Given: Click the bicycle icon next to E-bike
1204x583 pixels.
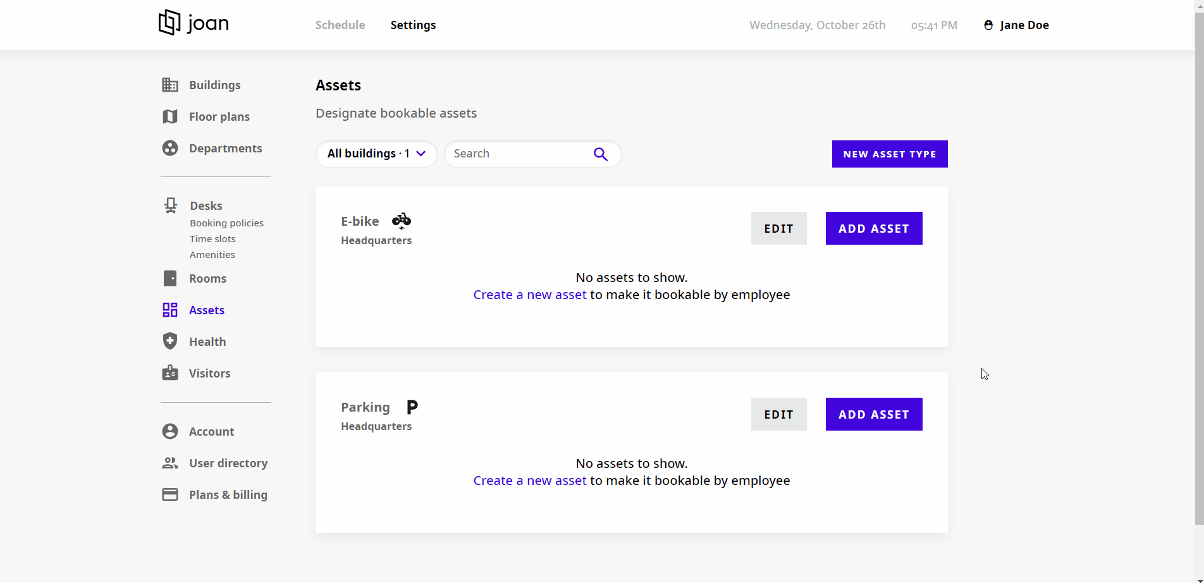Looking at the screenshot, I should pyautogui.click(x=401, y=220).
